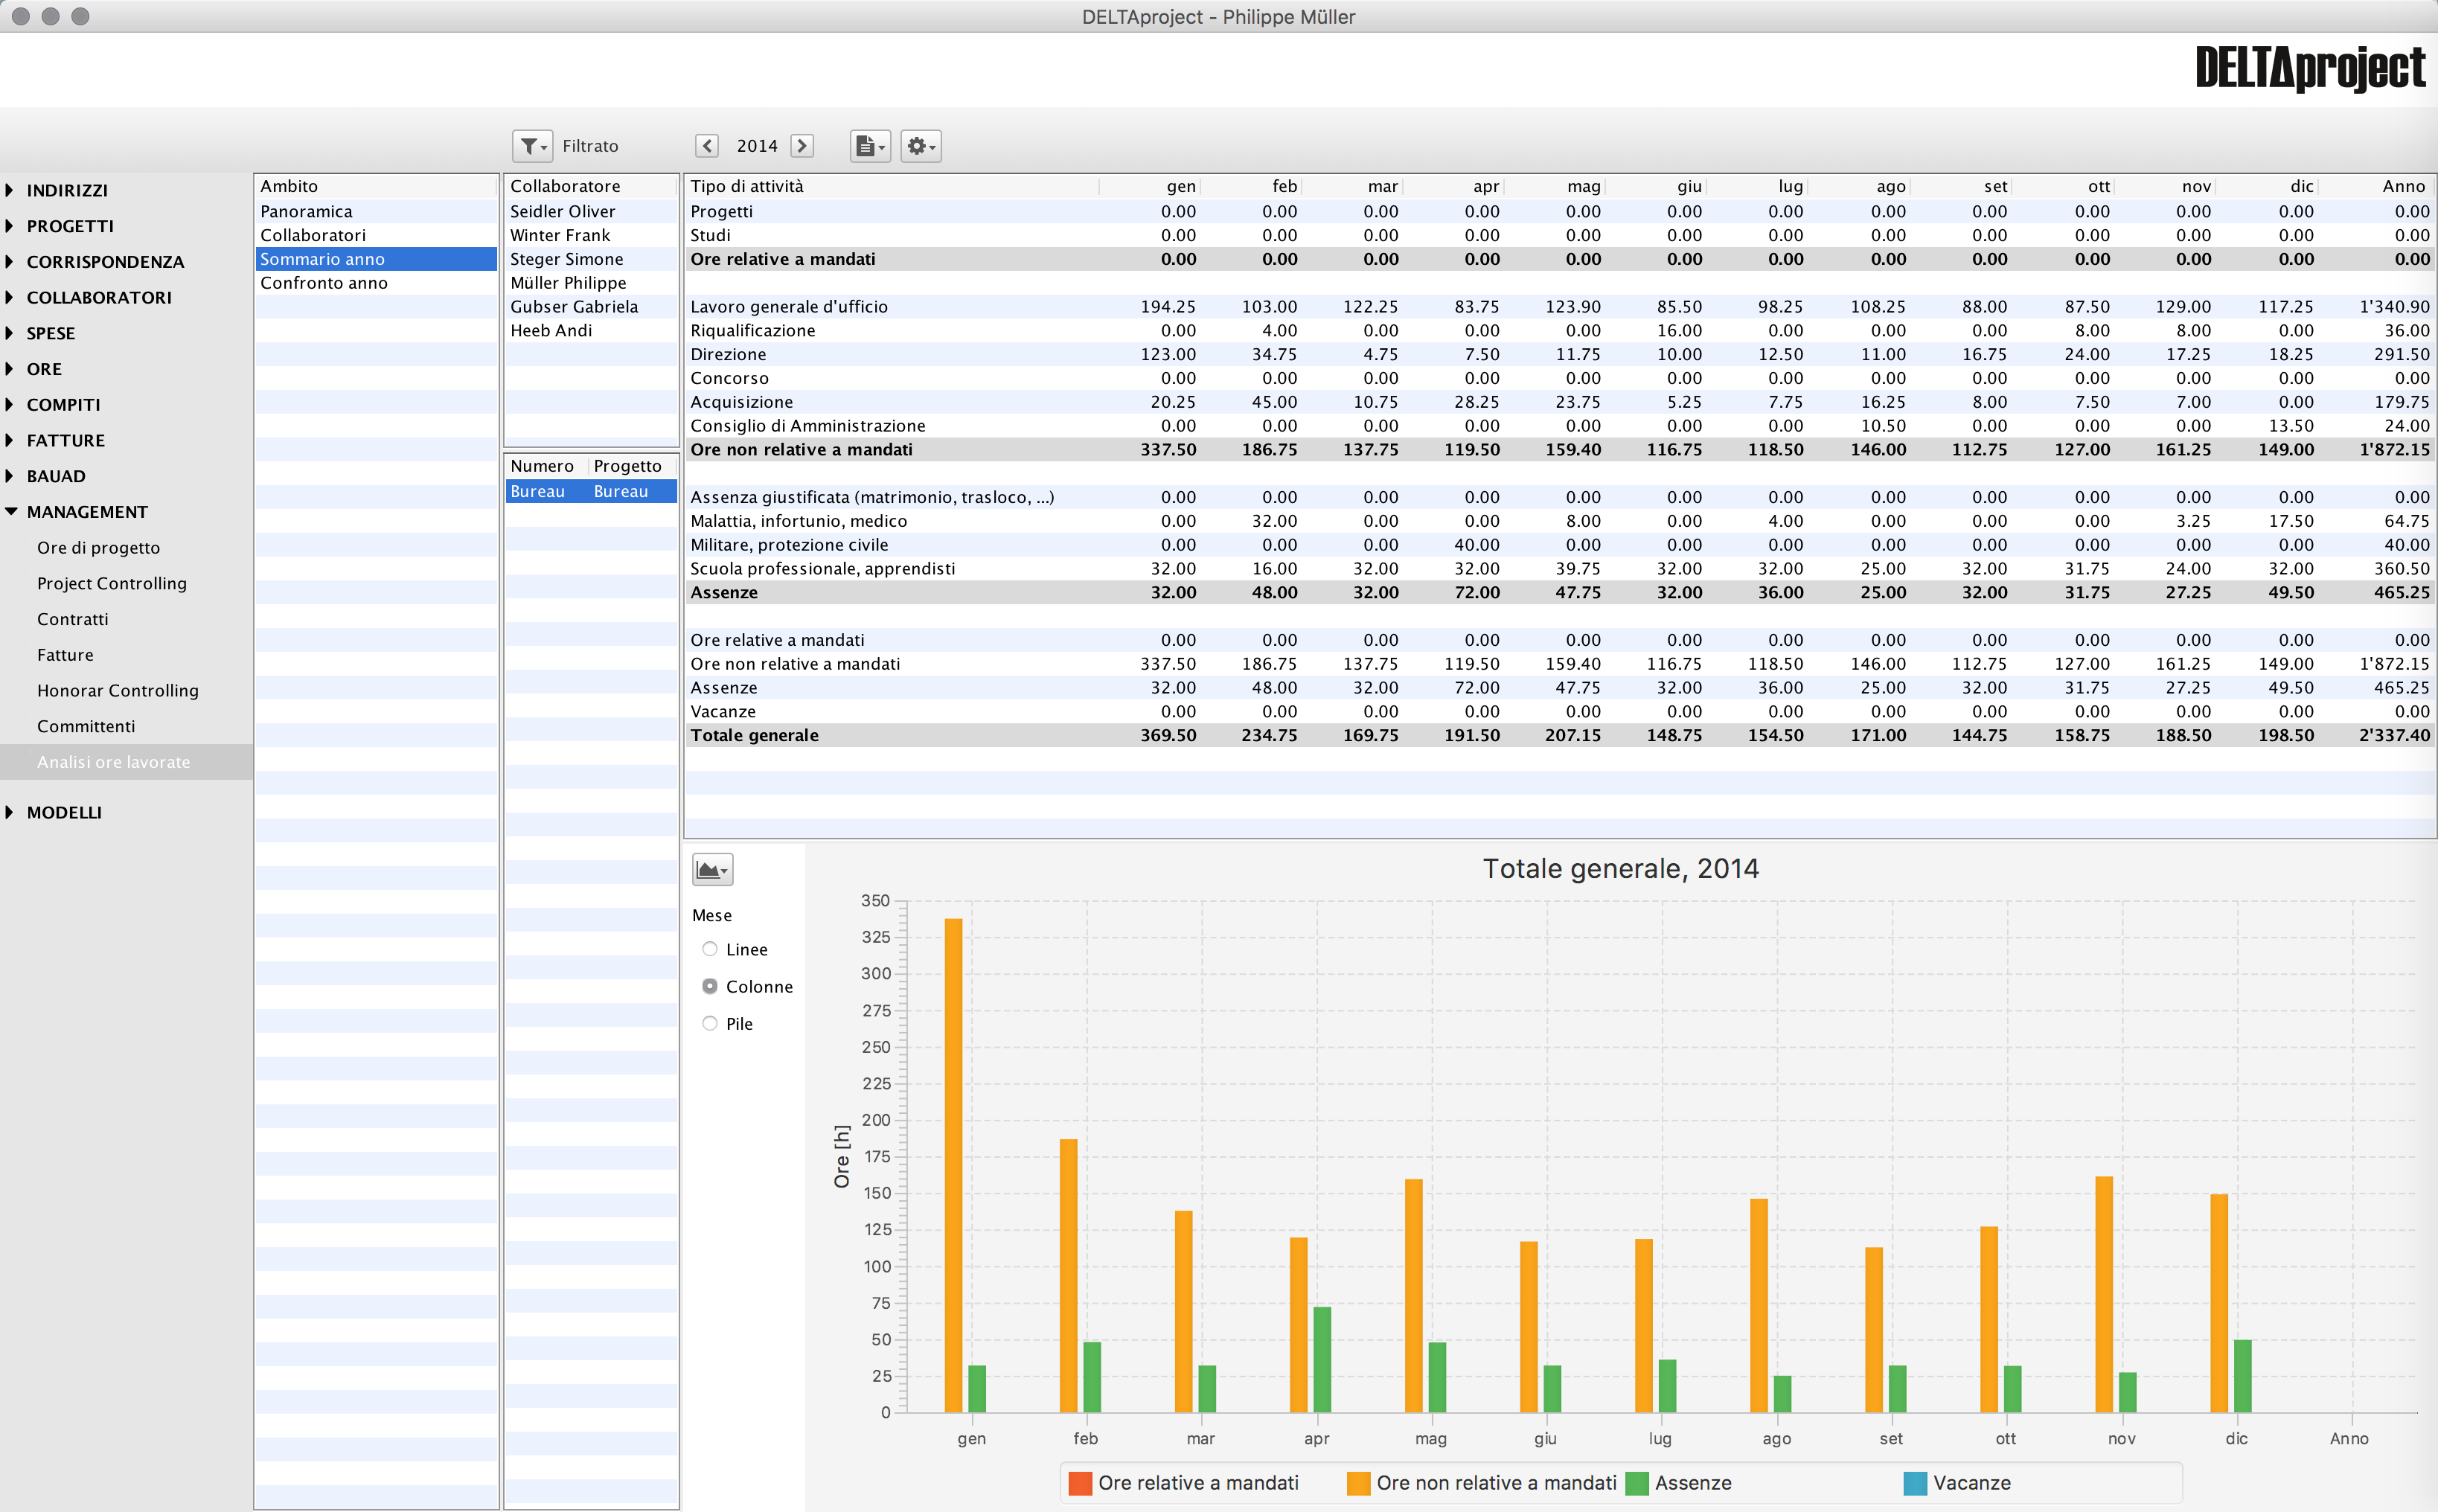Screen dimensions: 2438x1512
Task: Select collaborator Müller Philippe
Action: point(591,283)
